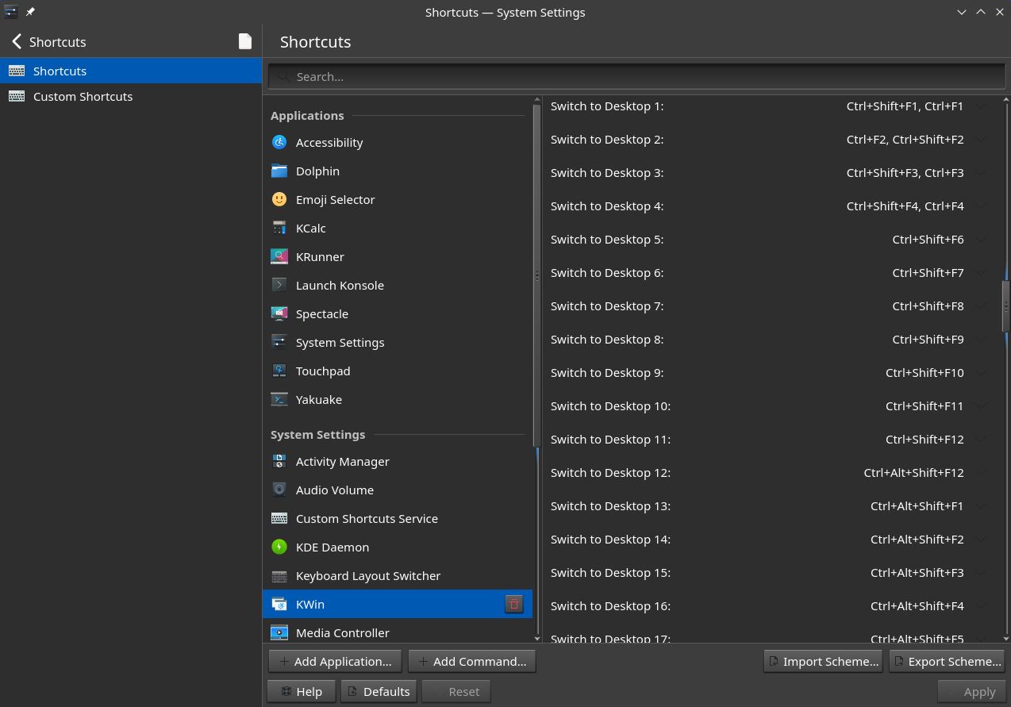Select the Touchpad shortcuts entry

(323, 371)
